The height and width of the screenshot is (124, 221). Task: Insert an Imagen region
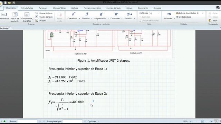pos(41,21)
